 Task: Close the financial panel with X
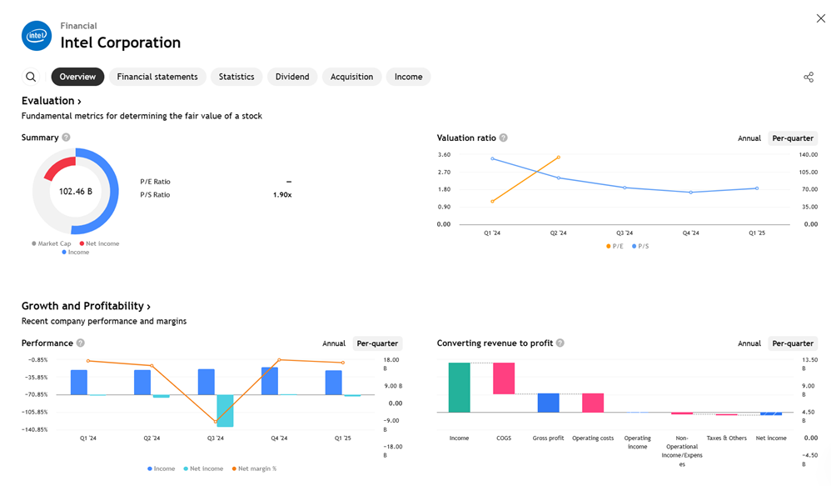820,18
